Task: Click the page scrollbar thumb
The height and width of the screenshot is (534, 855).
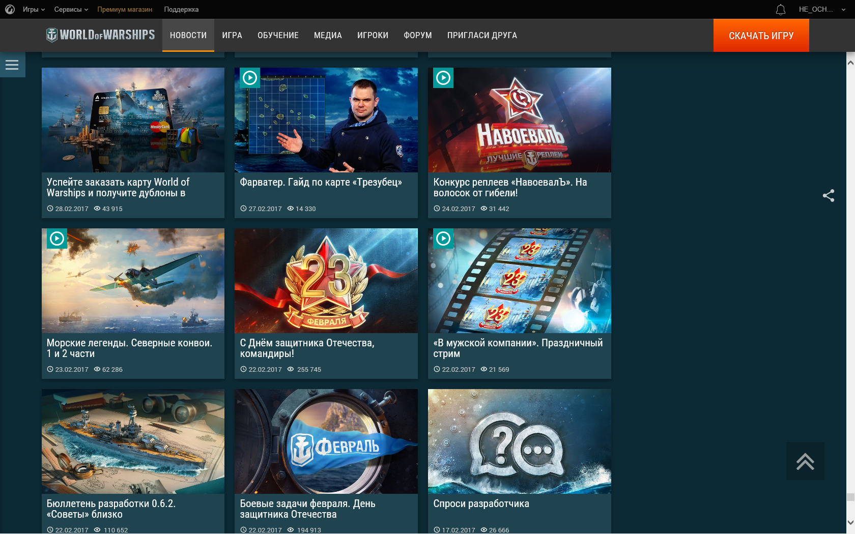Action: [x=850, y=497]
